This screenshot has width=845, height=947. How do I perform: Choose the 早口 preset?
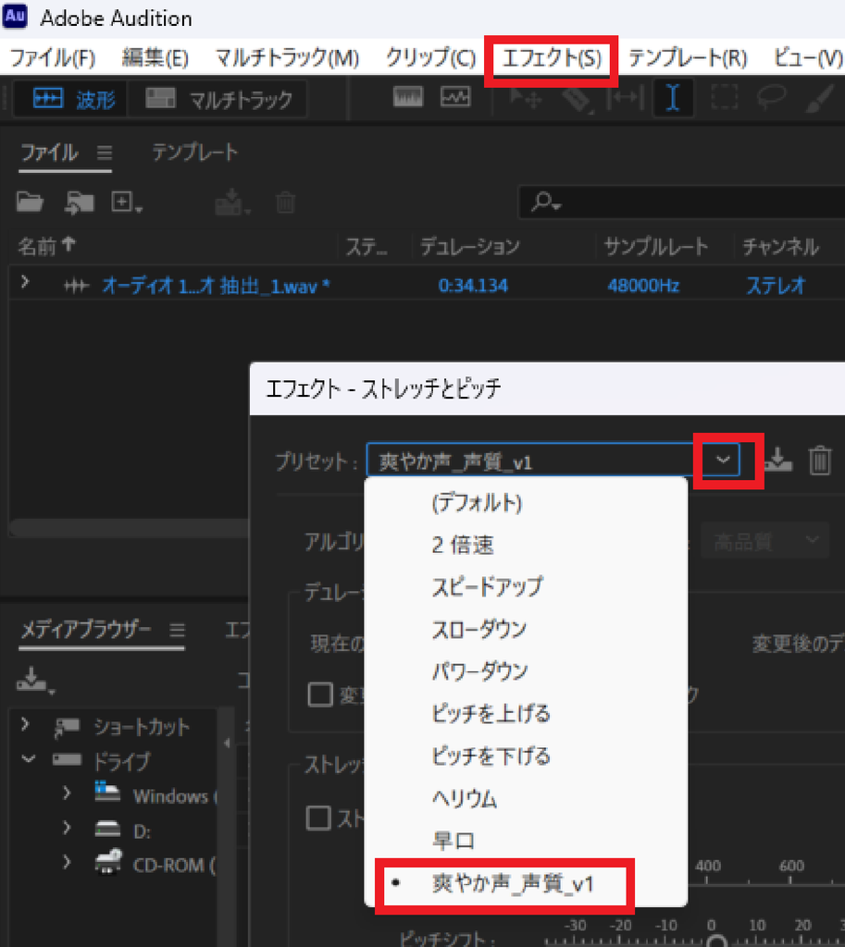[454, 841]
